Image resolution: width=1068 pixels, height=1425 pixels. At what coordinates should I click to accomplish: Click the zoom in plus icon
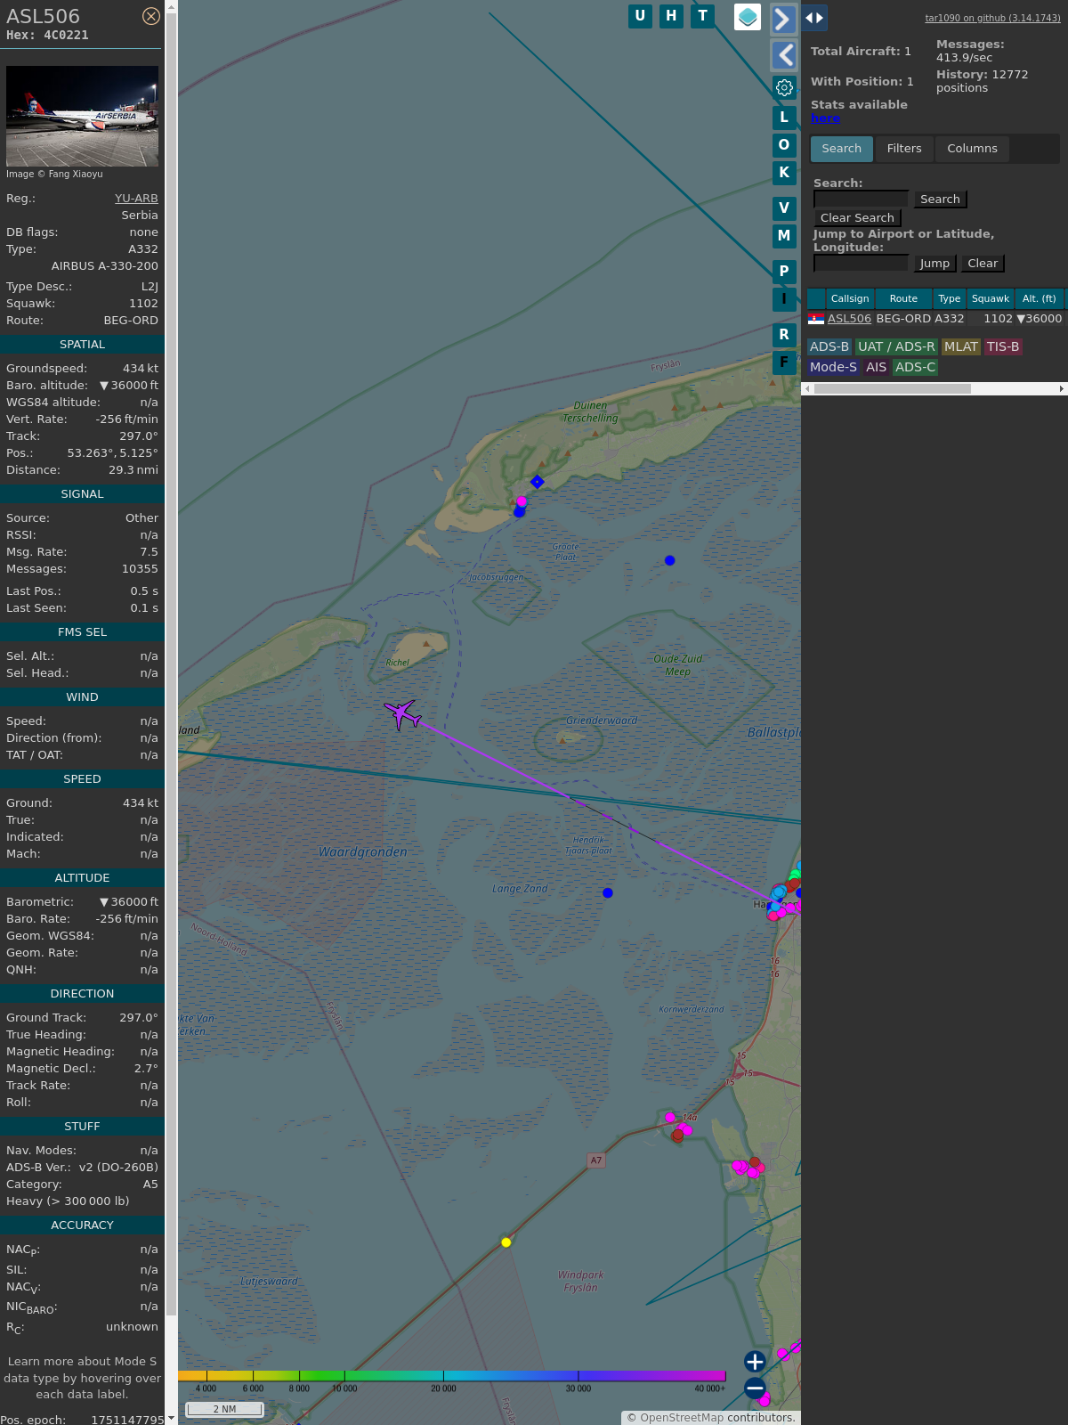coord(755,1361)
